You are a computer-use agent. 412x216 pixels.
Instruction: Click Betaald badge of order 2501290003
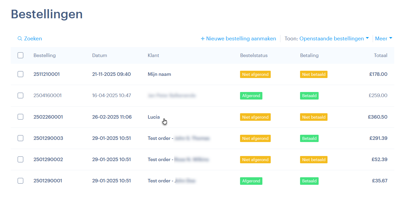click(x=309, y=139)
